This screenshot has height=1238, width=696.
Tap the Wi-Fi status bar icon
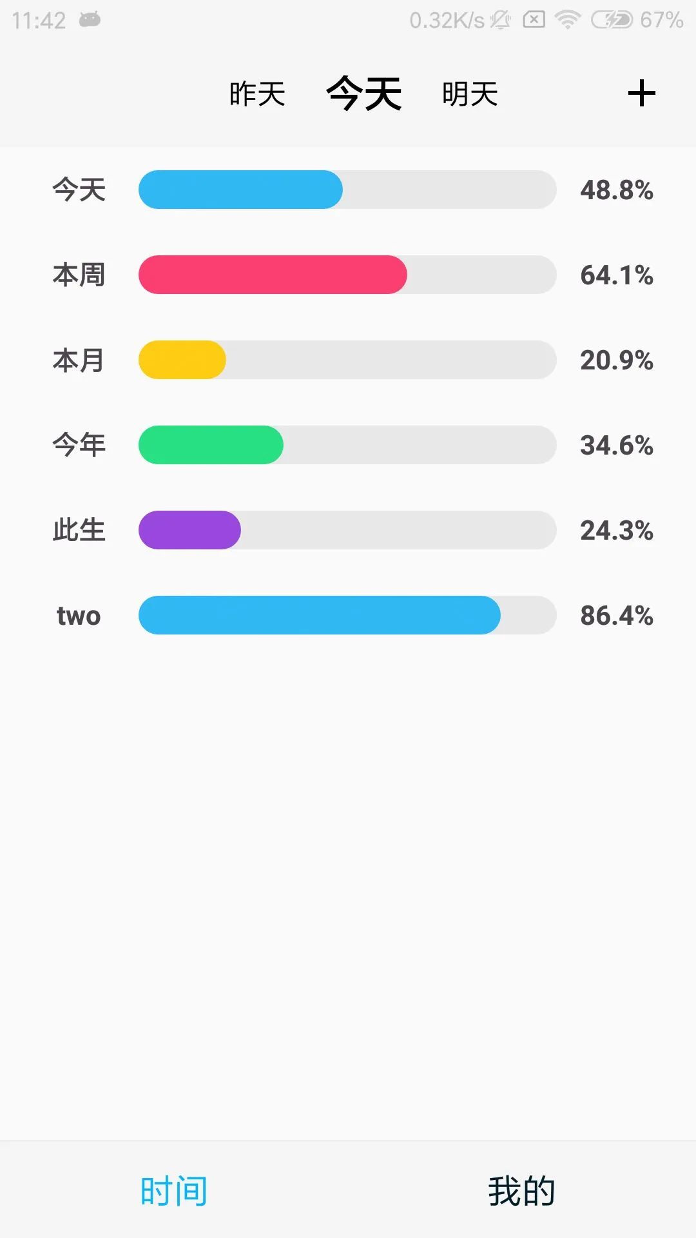click(567, 20)
